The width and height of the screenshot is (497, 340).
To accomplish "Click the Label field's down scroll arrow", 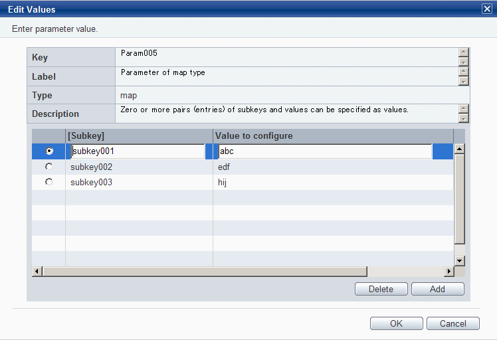I will pos(463,81).
